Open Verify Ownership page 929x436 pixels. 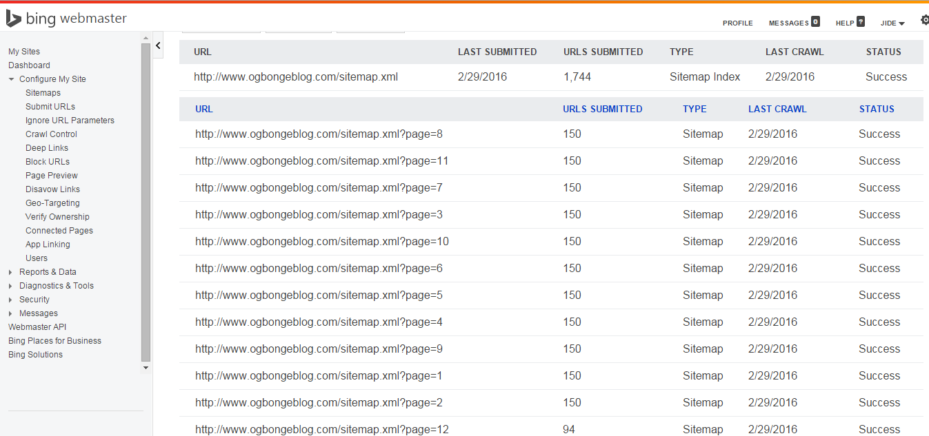(57, 217)
